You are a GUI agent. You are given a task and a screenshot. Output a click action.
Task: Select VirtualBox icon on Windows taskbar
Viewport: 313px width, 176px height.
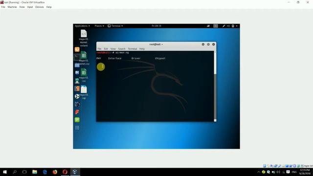[x=75, y=172]
